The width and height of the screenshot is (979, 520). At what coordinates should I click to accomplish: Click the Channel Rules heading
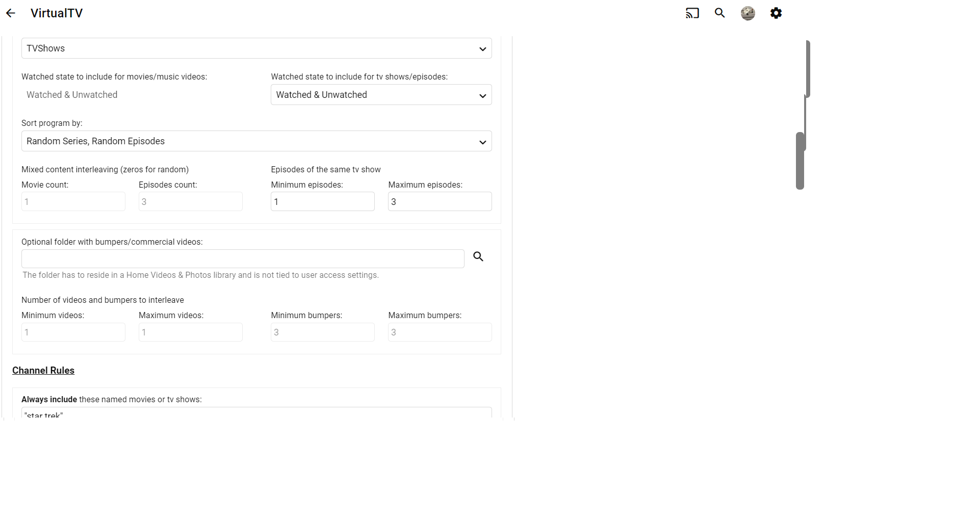click(x=43, y=371)
